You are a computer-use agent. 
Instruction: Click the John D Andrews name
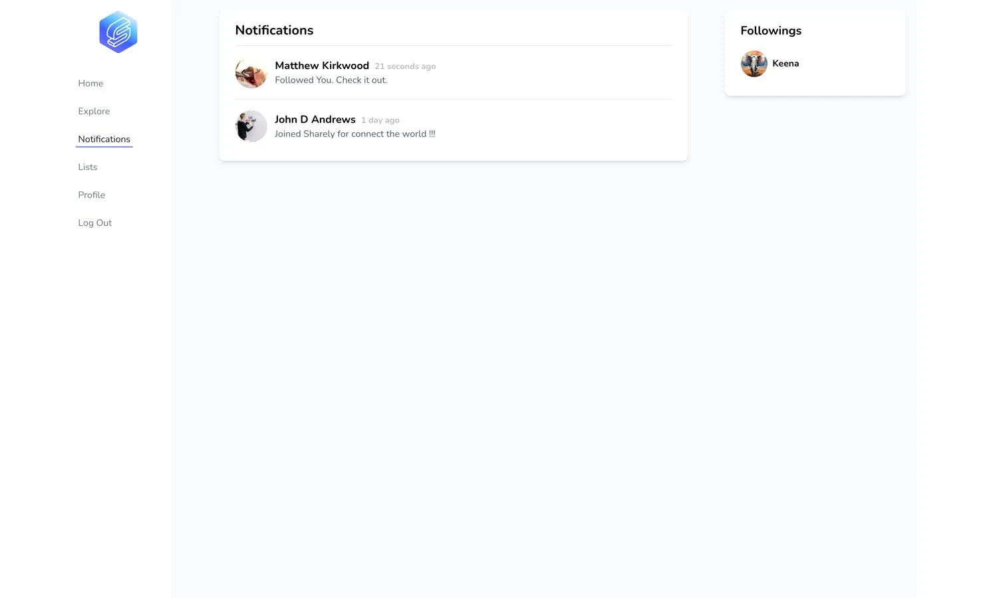point(315,119)
